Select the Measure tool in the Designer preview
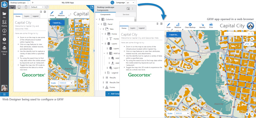Viewport: 256px width, 118px height. pos(61,14)
